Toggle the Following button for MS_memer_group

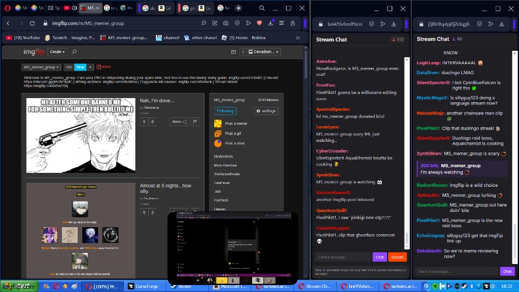(225, 111)
